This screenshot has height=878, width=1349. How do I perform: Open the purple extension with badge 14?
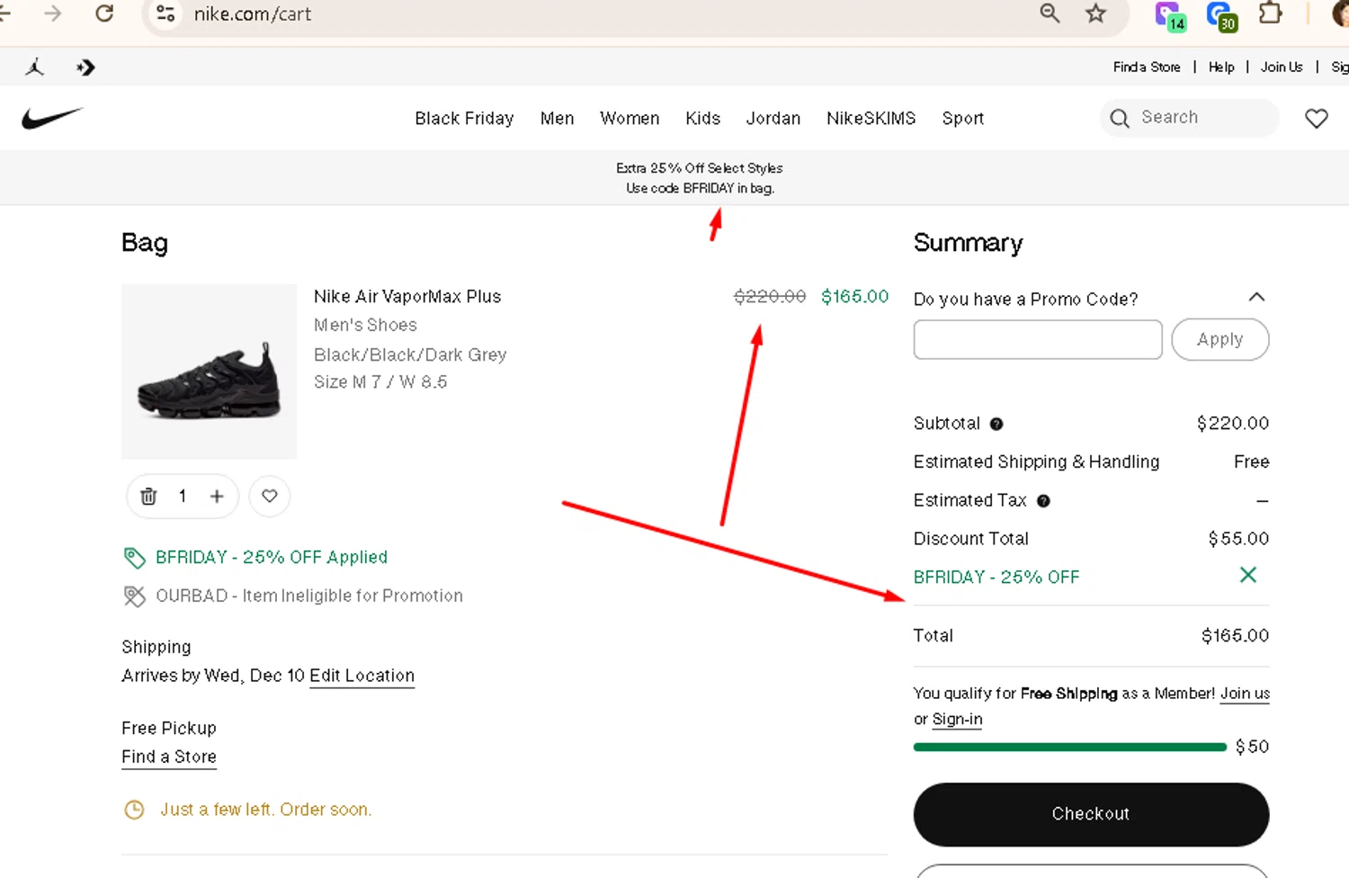pyautogui.click(x=1170, y=15)
